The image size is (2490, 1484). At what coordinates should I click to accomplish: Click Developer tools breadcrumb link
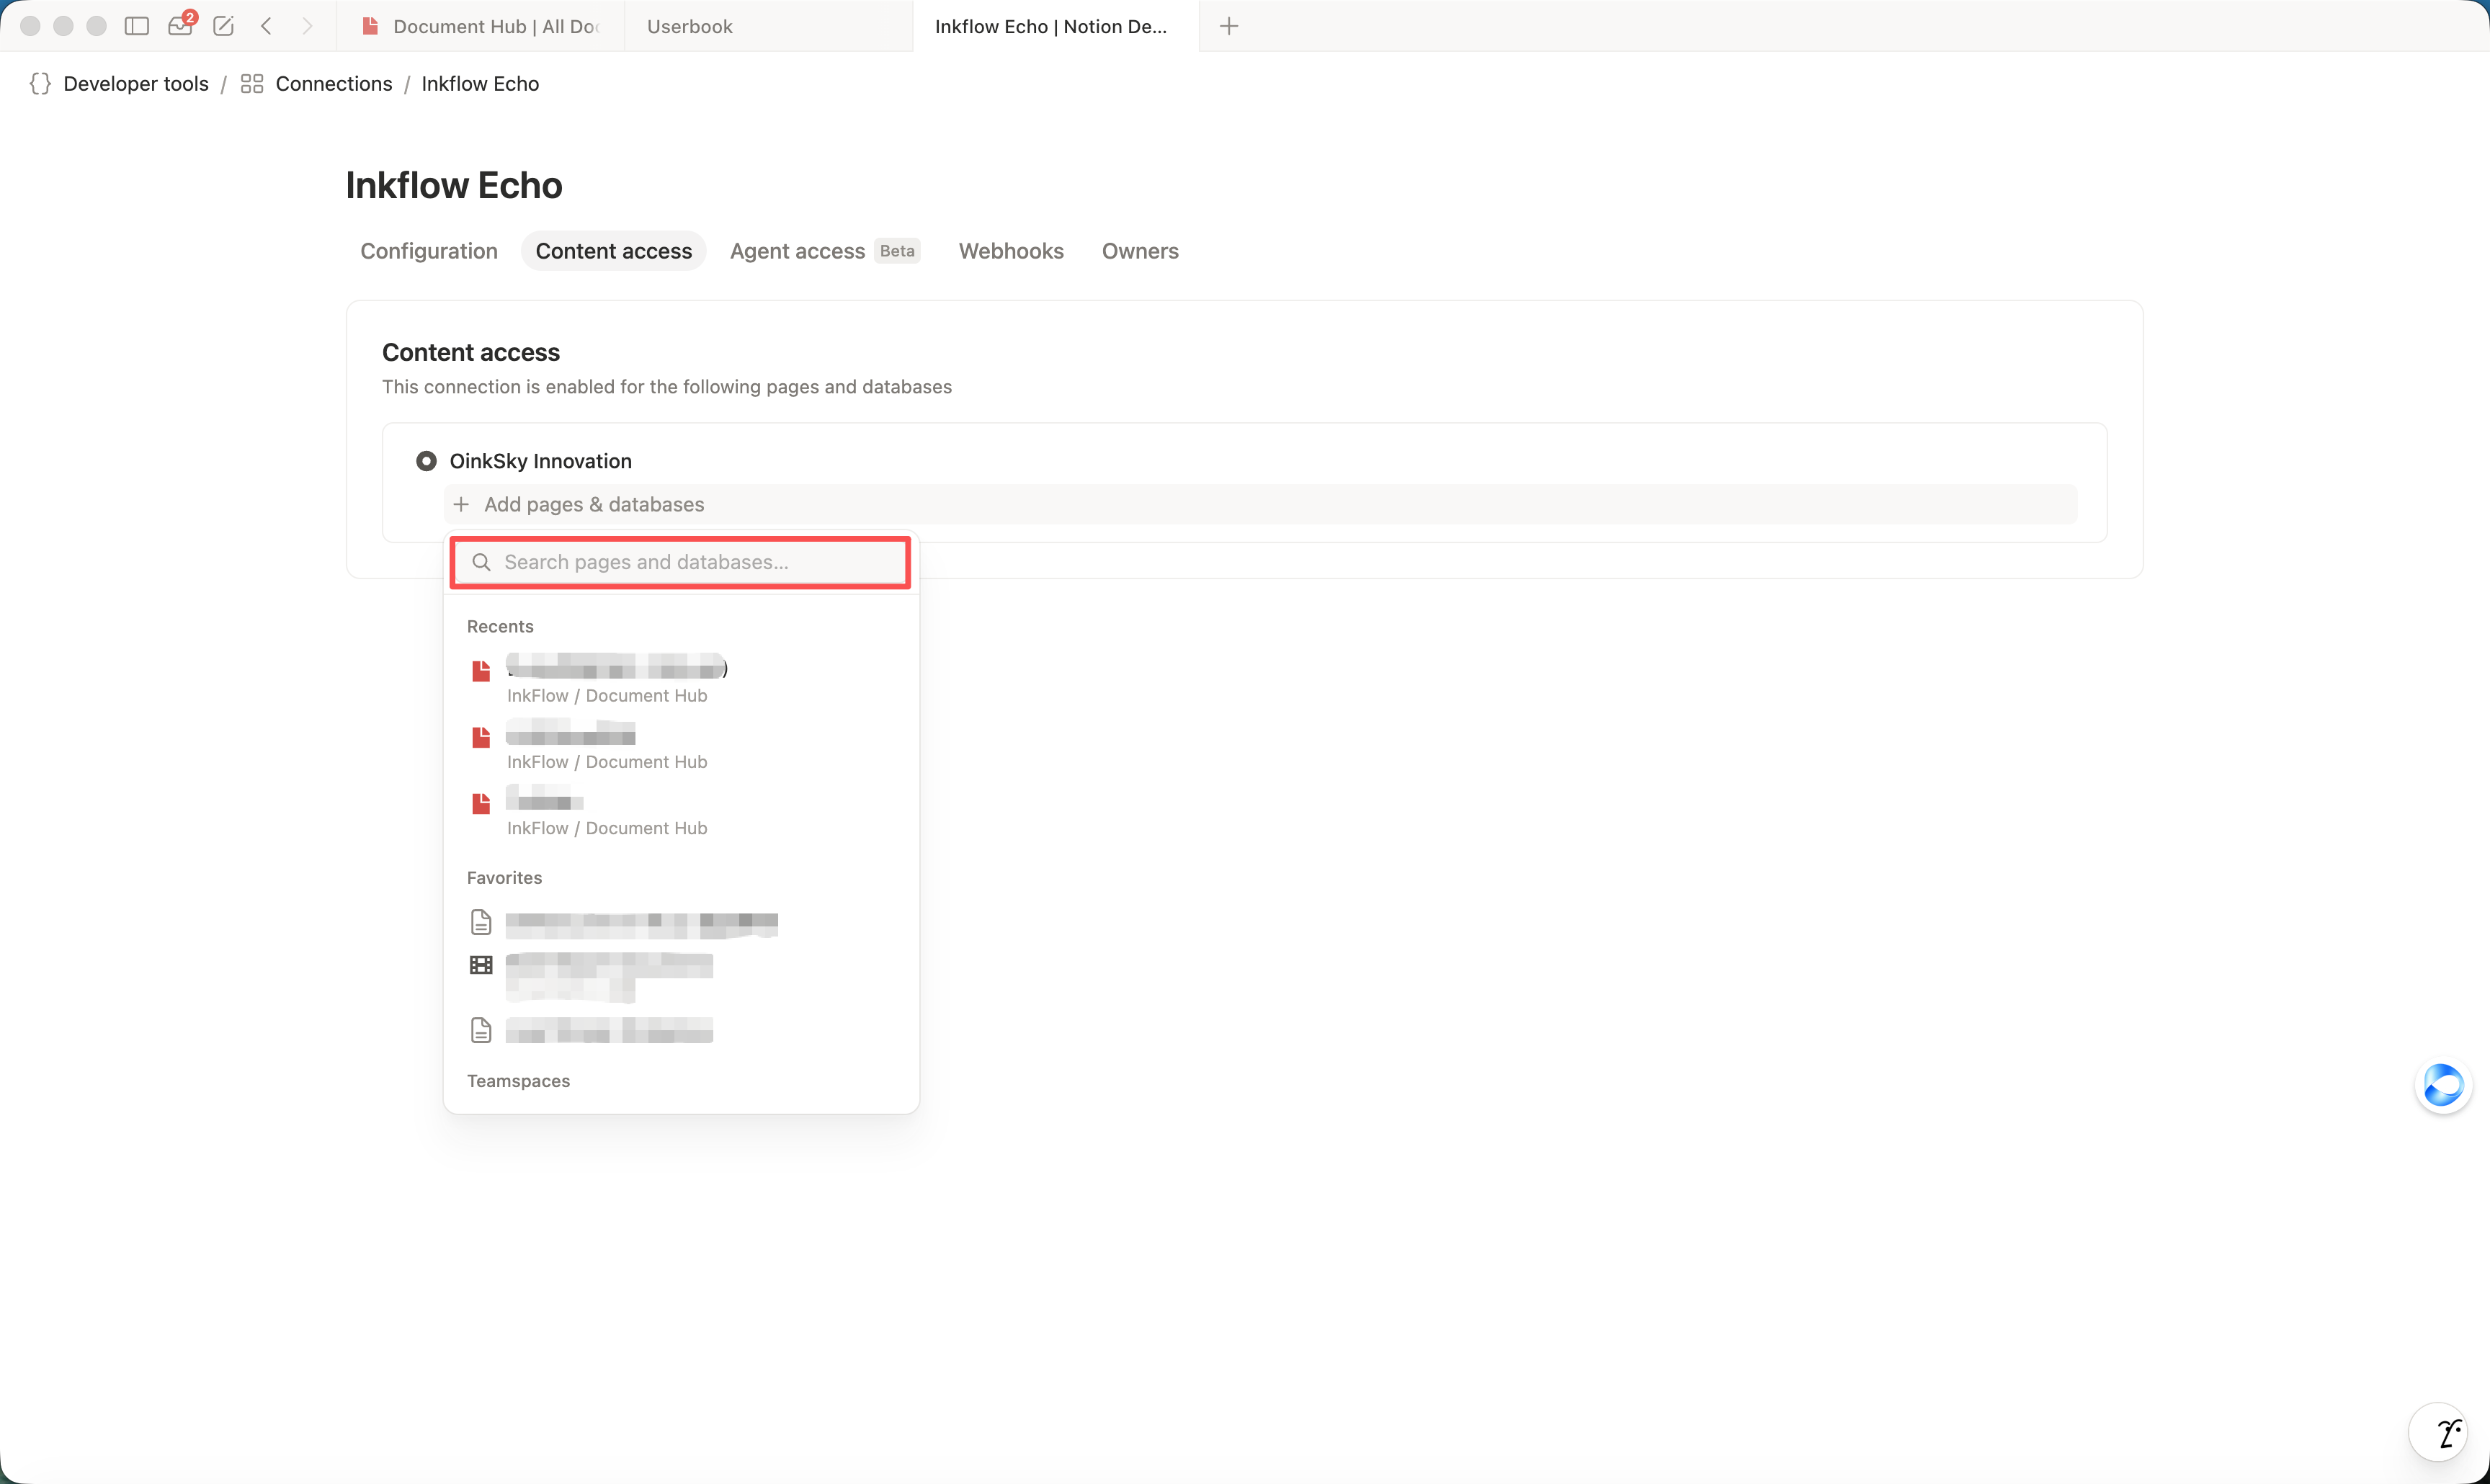click(x=136, y=83)
